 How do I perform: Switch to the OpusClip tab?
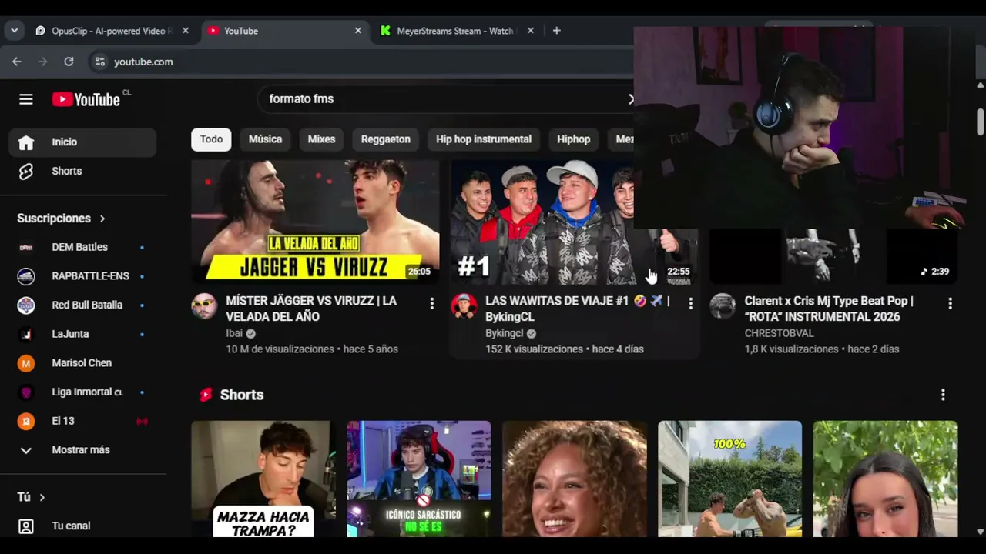click(x=112, y=31)
